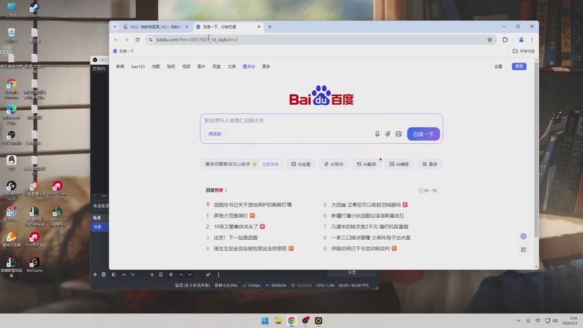Switch to the first MQ Chrome tab
The height and width of the screenshot is (328, 583).
(x=155, y=27)
